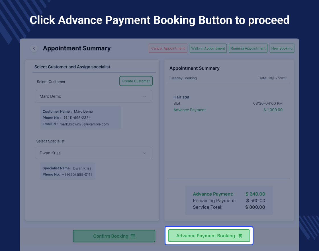Click customer phone (441)-695-2334

77,118
